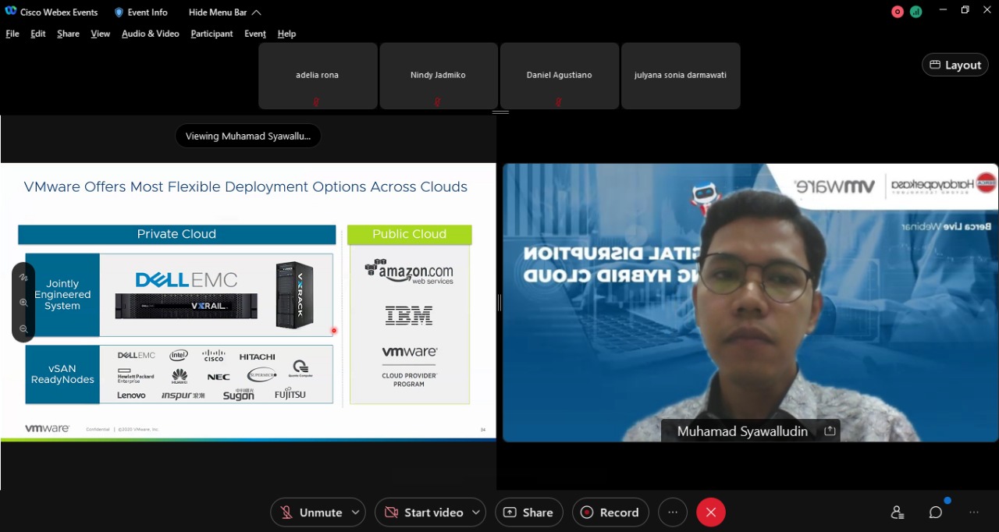Open more options beside Record button
Image resolution: width=999 pixels, height=532 pixels.
click(673, 512)
